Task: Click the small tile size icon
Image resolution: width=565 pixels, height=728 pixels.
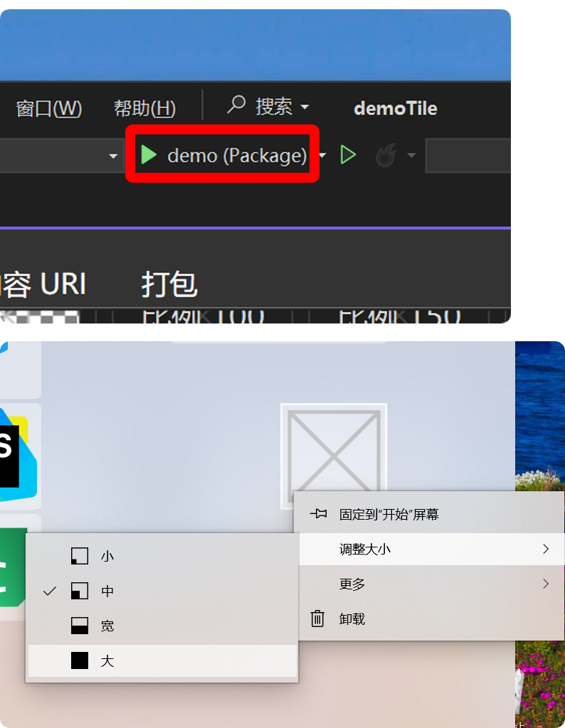Action: point(80,556)
